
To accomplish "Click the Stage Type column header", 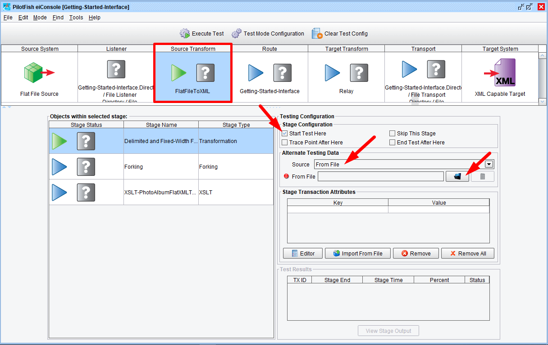I will coord(236,125).
